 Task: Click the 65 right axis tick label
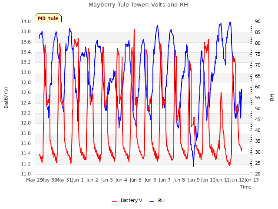258,76
